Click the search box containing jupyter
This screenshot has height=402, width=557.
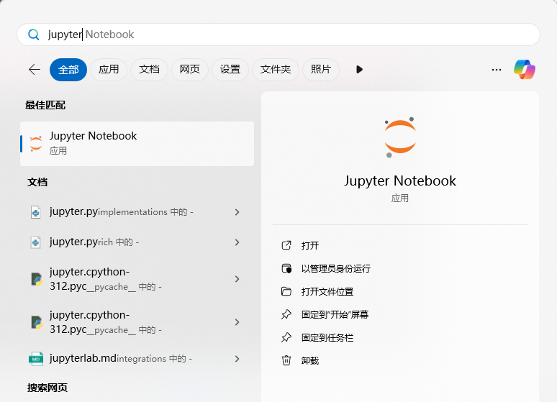coord(278,35)
